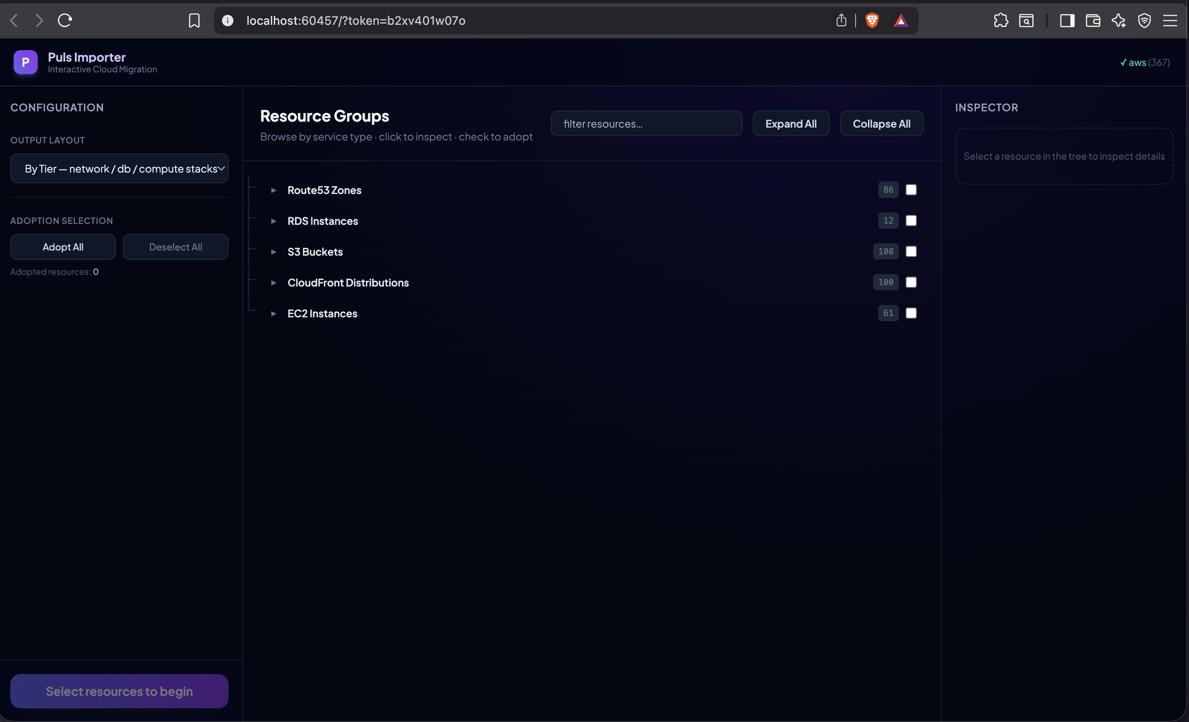Viewport: 1189px width, 722px height.
Task: Reload the page with refresh icon
Action: [x=65, y=20]
